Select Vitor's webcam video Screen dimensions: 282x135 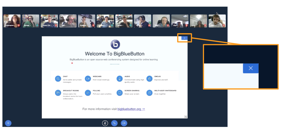click(x=180, y=21)
